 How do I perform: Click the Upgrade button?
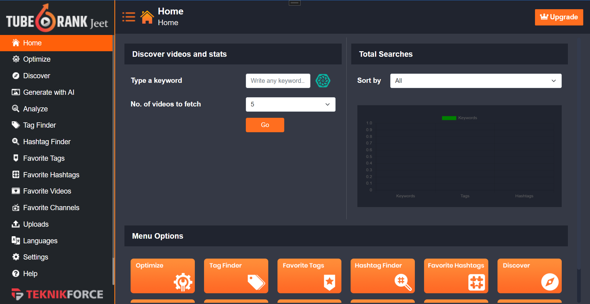click(x=559, y=17)
